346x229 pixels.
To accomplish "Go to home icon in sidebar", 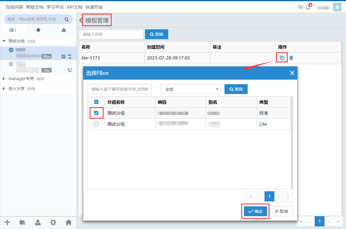I will coord(68,222).
